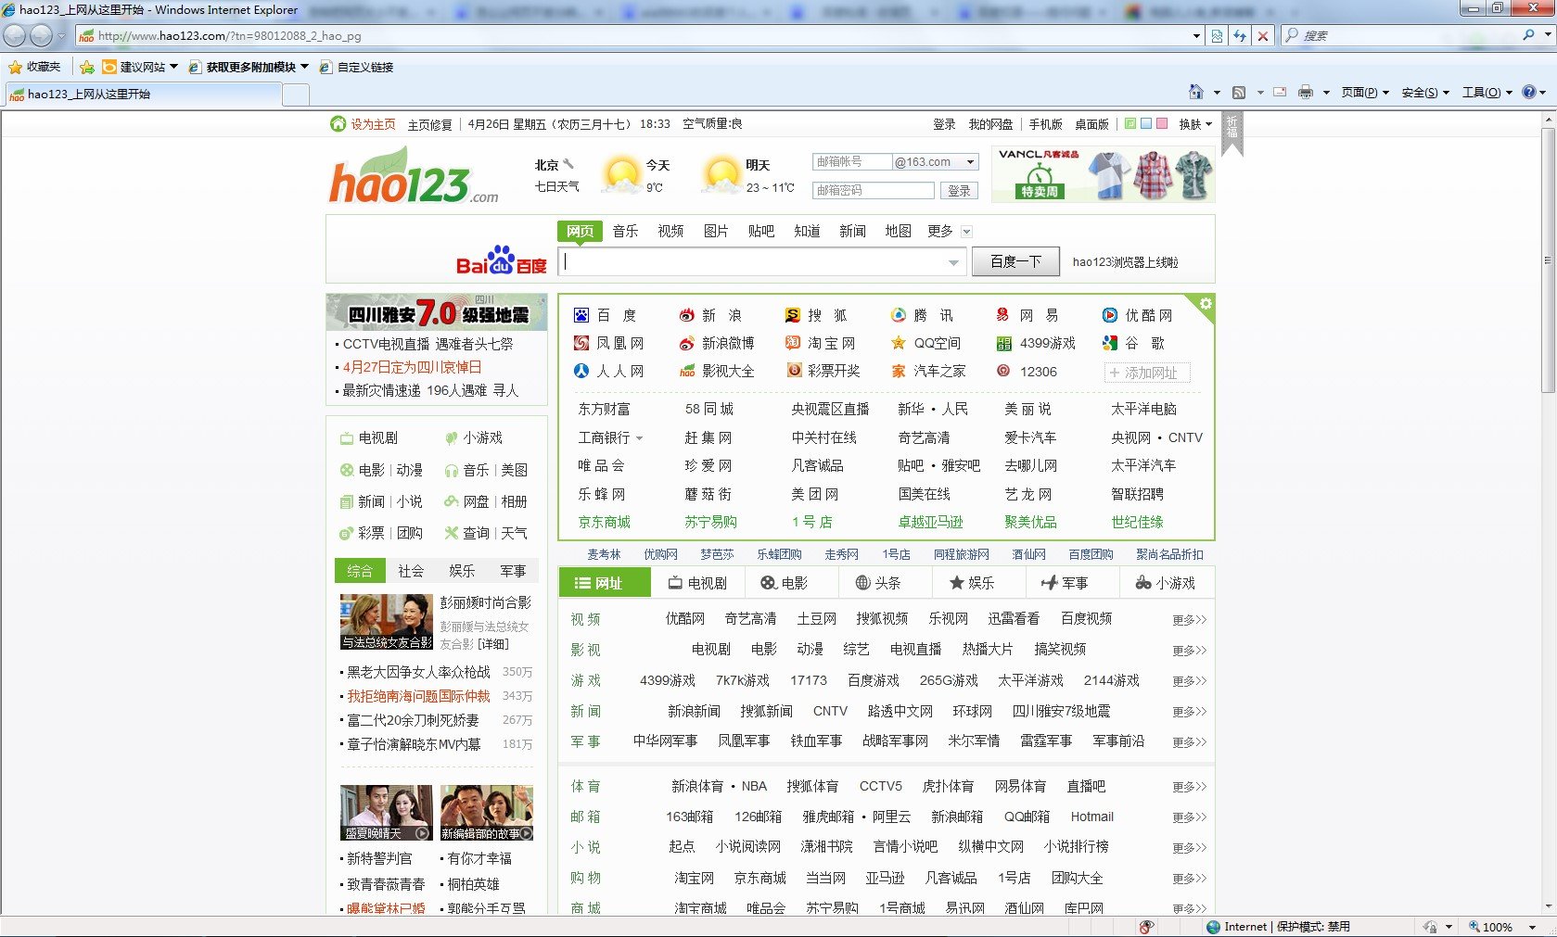Open settings gear on site grid corner

pyautogui.click(x=1205, y=304)
